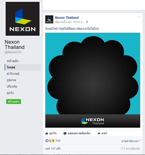Open the ตามลำดับเวลา comment sorting dropdown
Viewport: 145px width, 155px height.
coord(131,141)
